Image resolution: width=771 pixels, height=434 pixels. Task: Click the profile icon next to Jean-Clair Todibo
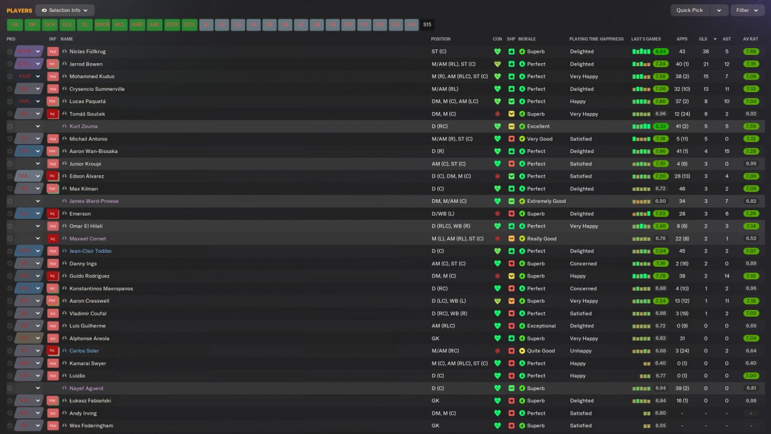coord(64,251)
